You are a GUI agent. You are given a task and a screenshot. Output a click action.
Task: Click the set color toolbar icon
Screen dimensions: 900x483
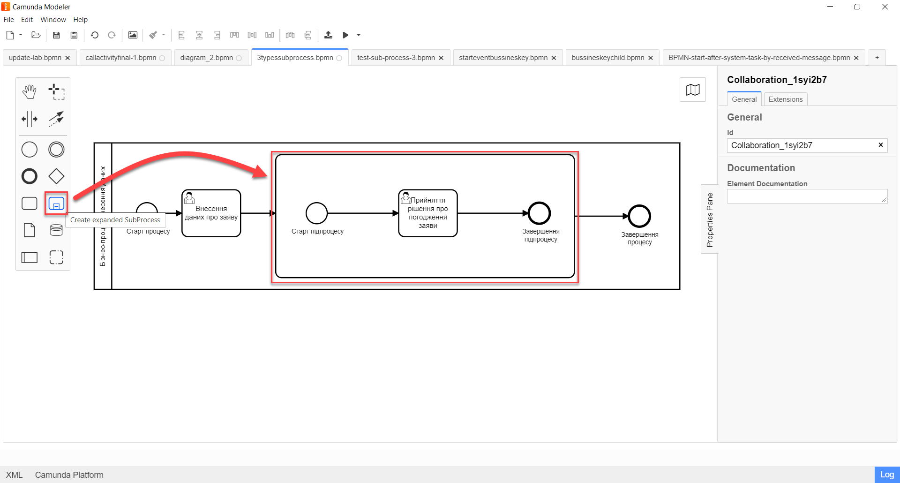point(153,35)
